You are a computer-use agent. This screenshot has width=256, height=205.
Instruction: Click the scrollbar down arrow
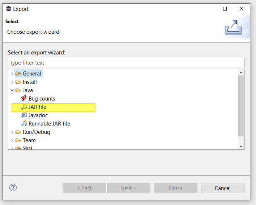[241, 146]
